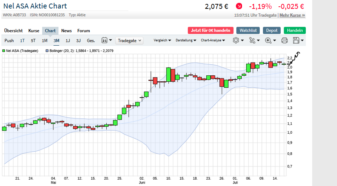Follow the Mehr Kurse link
The image size is (337, 186).
(x=292, y=15)
